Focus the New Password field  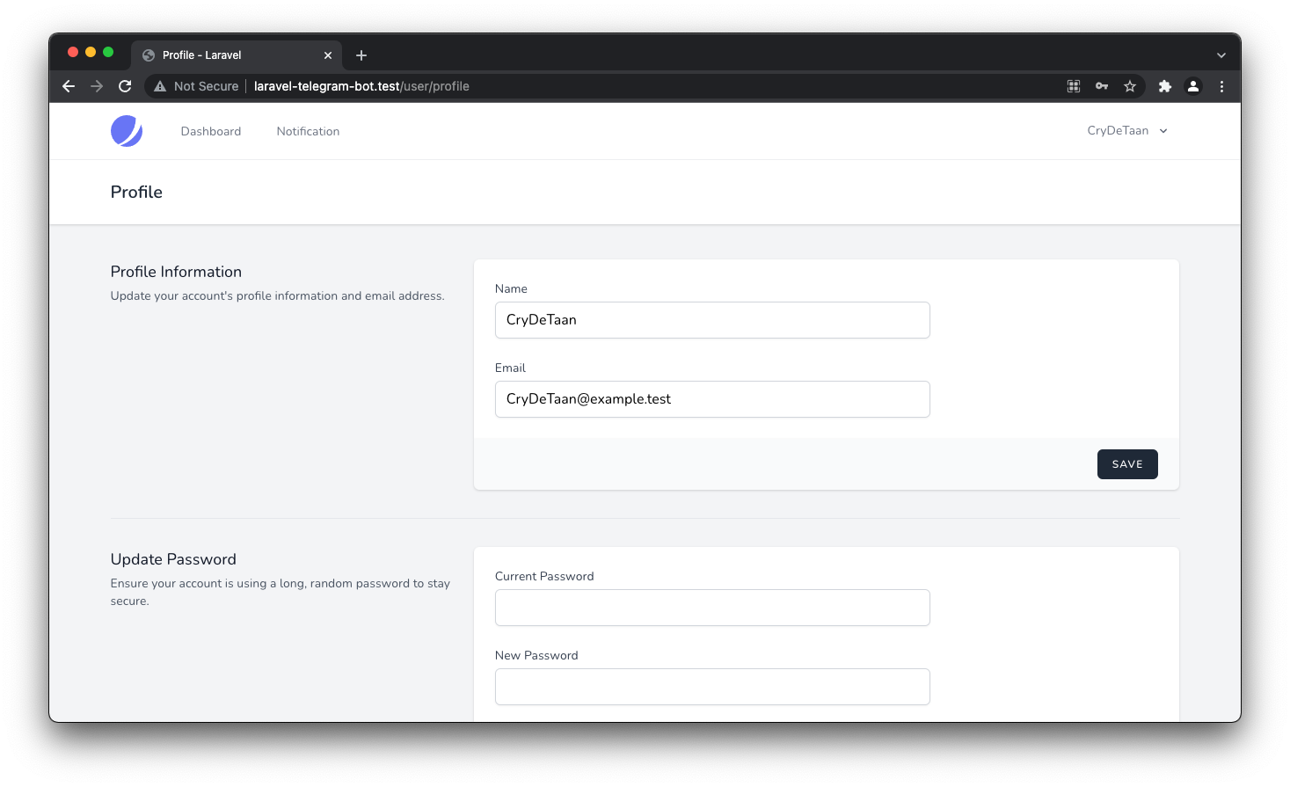pyautogui.click(x=712, y=687)
